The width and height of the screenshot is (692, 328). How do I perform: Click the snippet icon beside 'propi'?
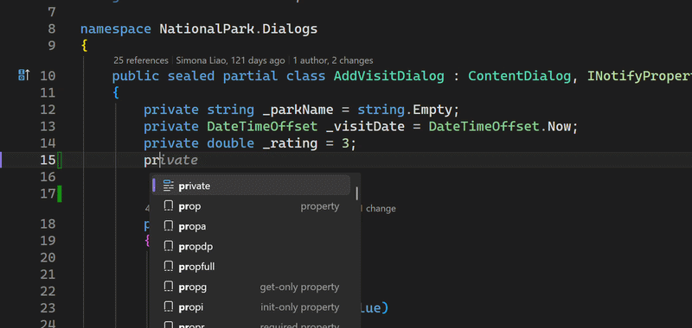coord(168,307)
